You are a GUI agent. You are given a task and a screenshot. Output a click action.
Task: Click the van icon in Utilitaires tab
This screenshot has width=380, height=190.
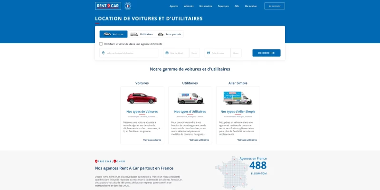pyautogui.click(x=134, y=34)
